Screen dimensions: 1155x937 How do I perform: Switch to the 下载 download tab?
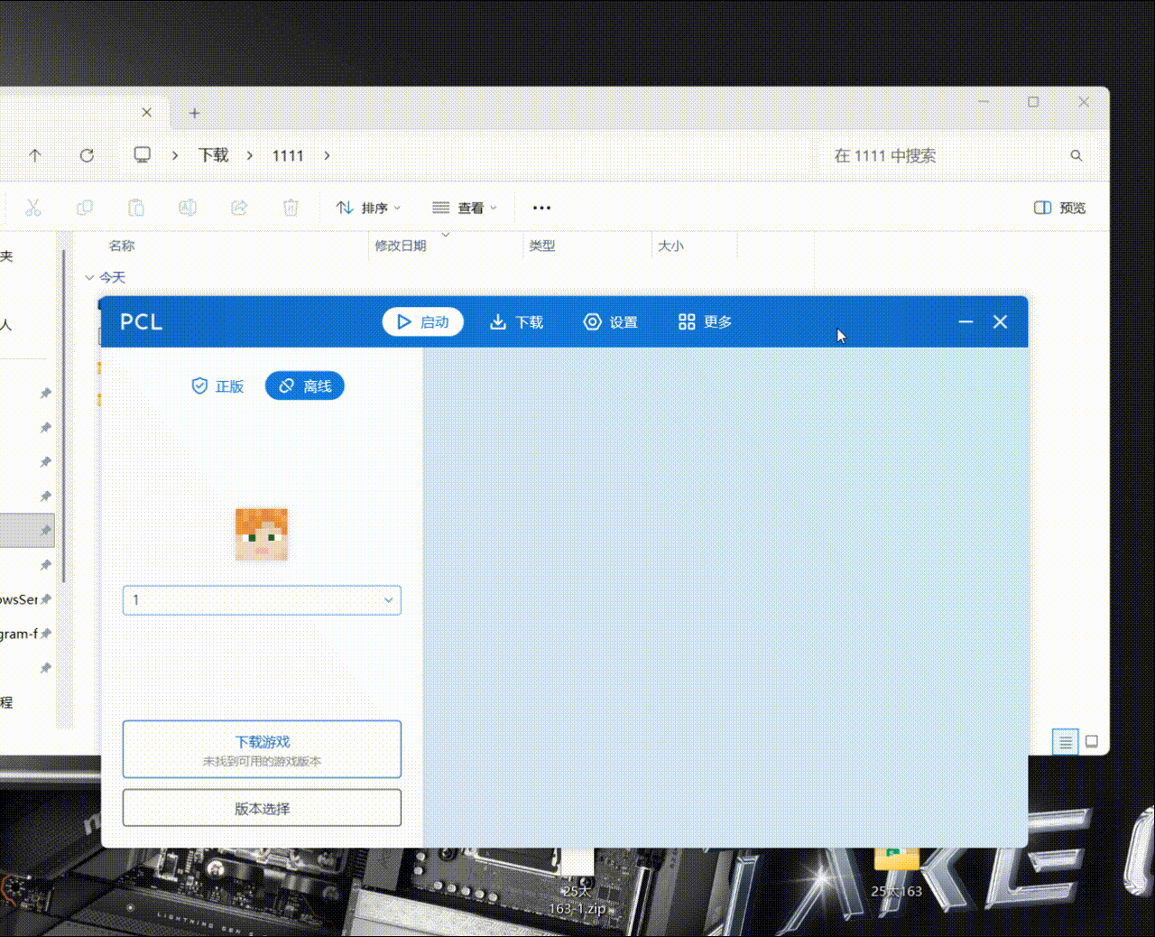pos(516,322)
